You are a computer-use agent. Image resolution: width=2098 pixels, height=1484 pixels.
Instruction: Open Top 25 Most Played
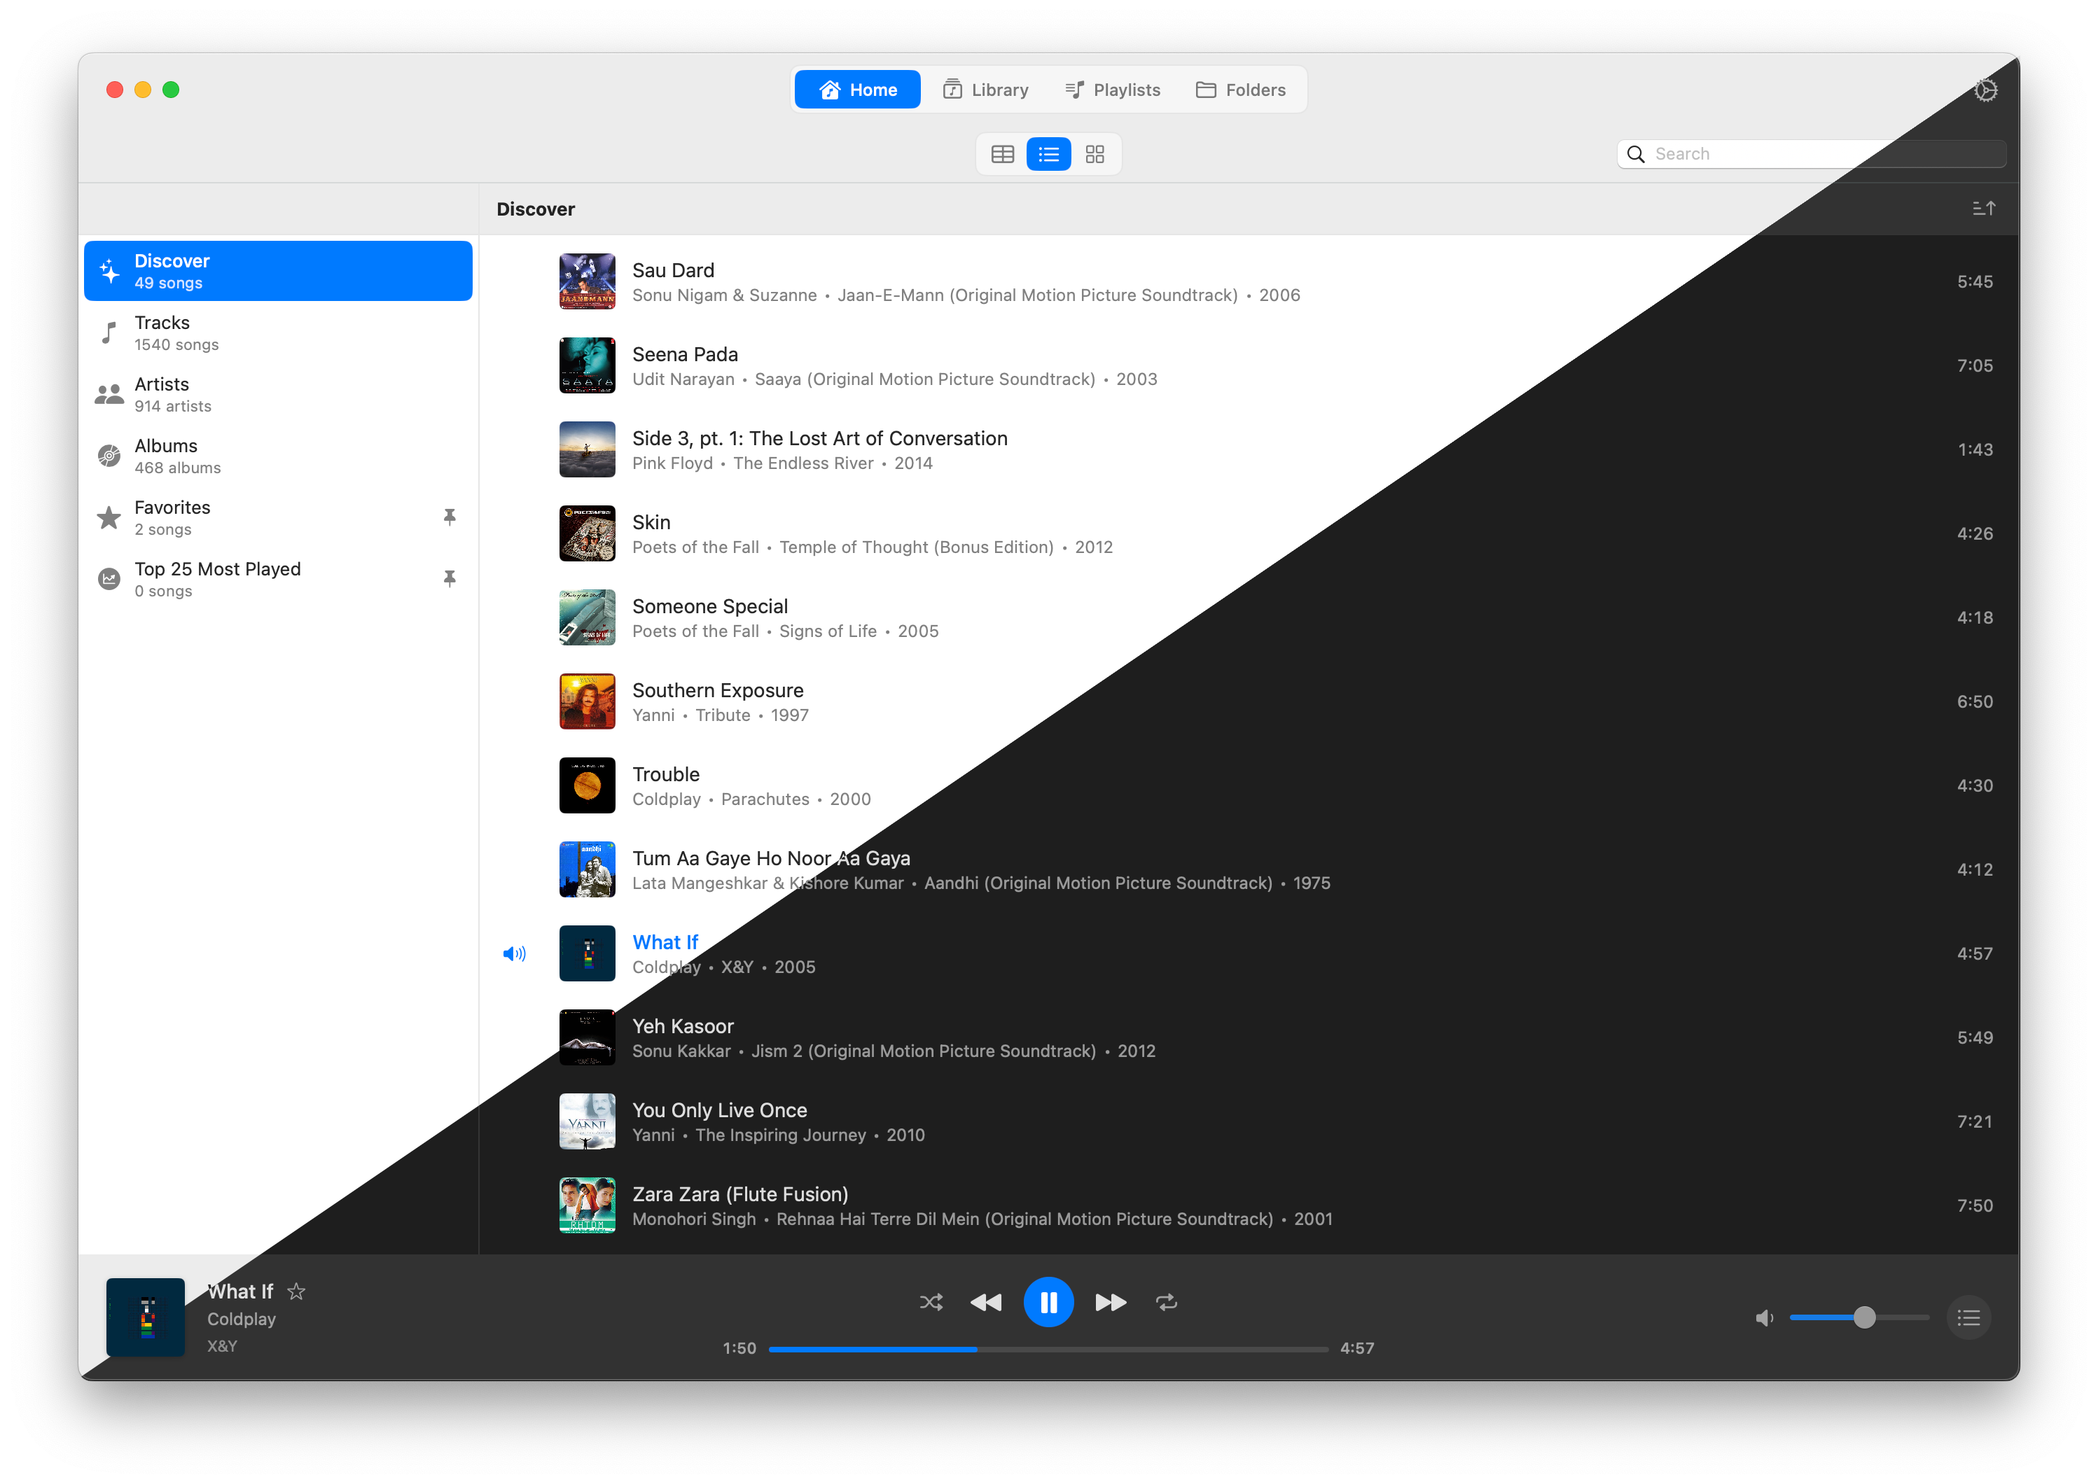pos(278,580)
